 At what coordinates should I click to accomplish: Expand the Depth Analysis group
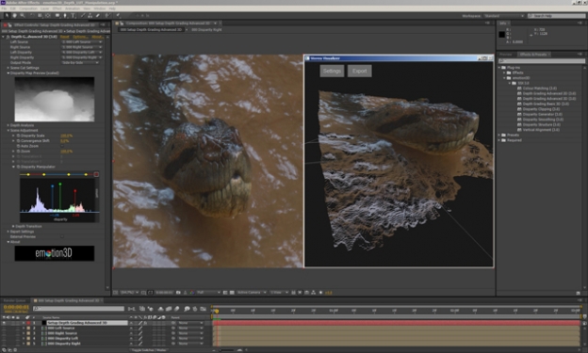pos(8,125)
